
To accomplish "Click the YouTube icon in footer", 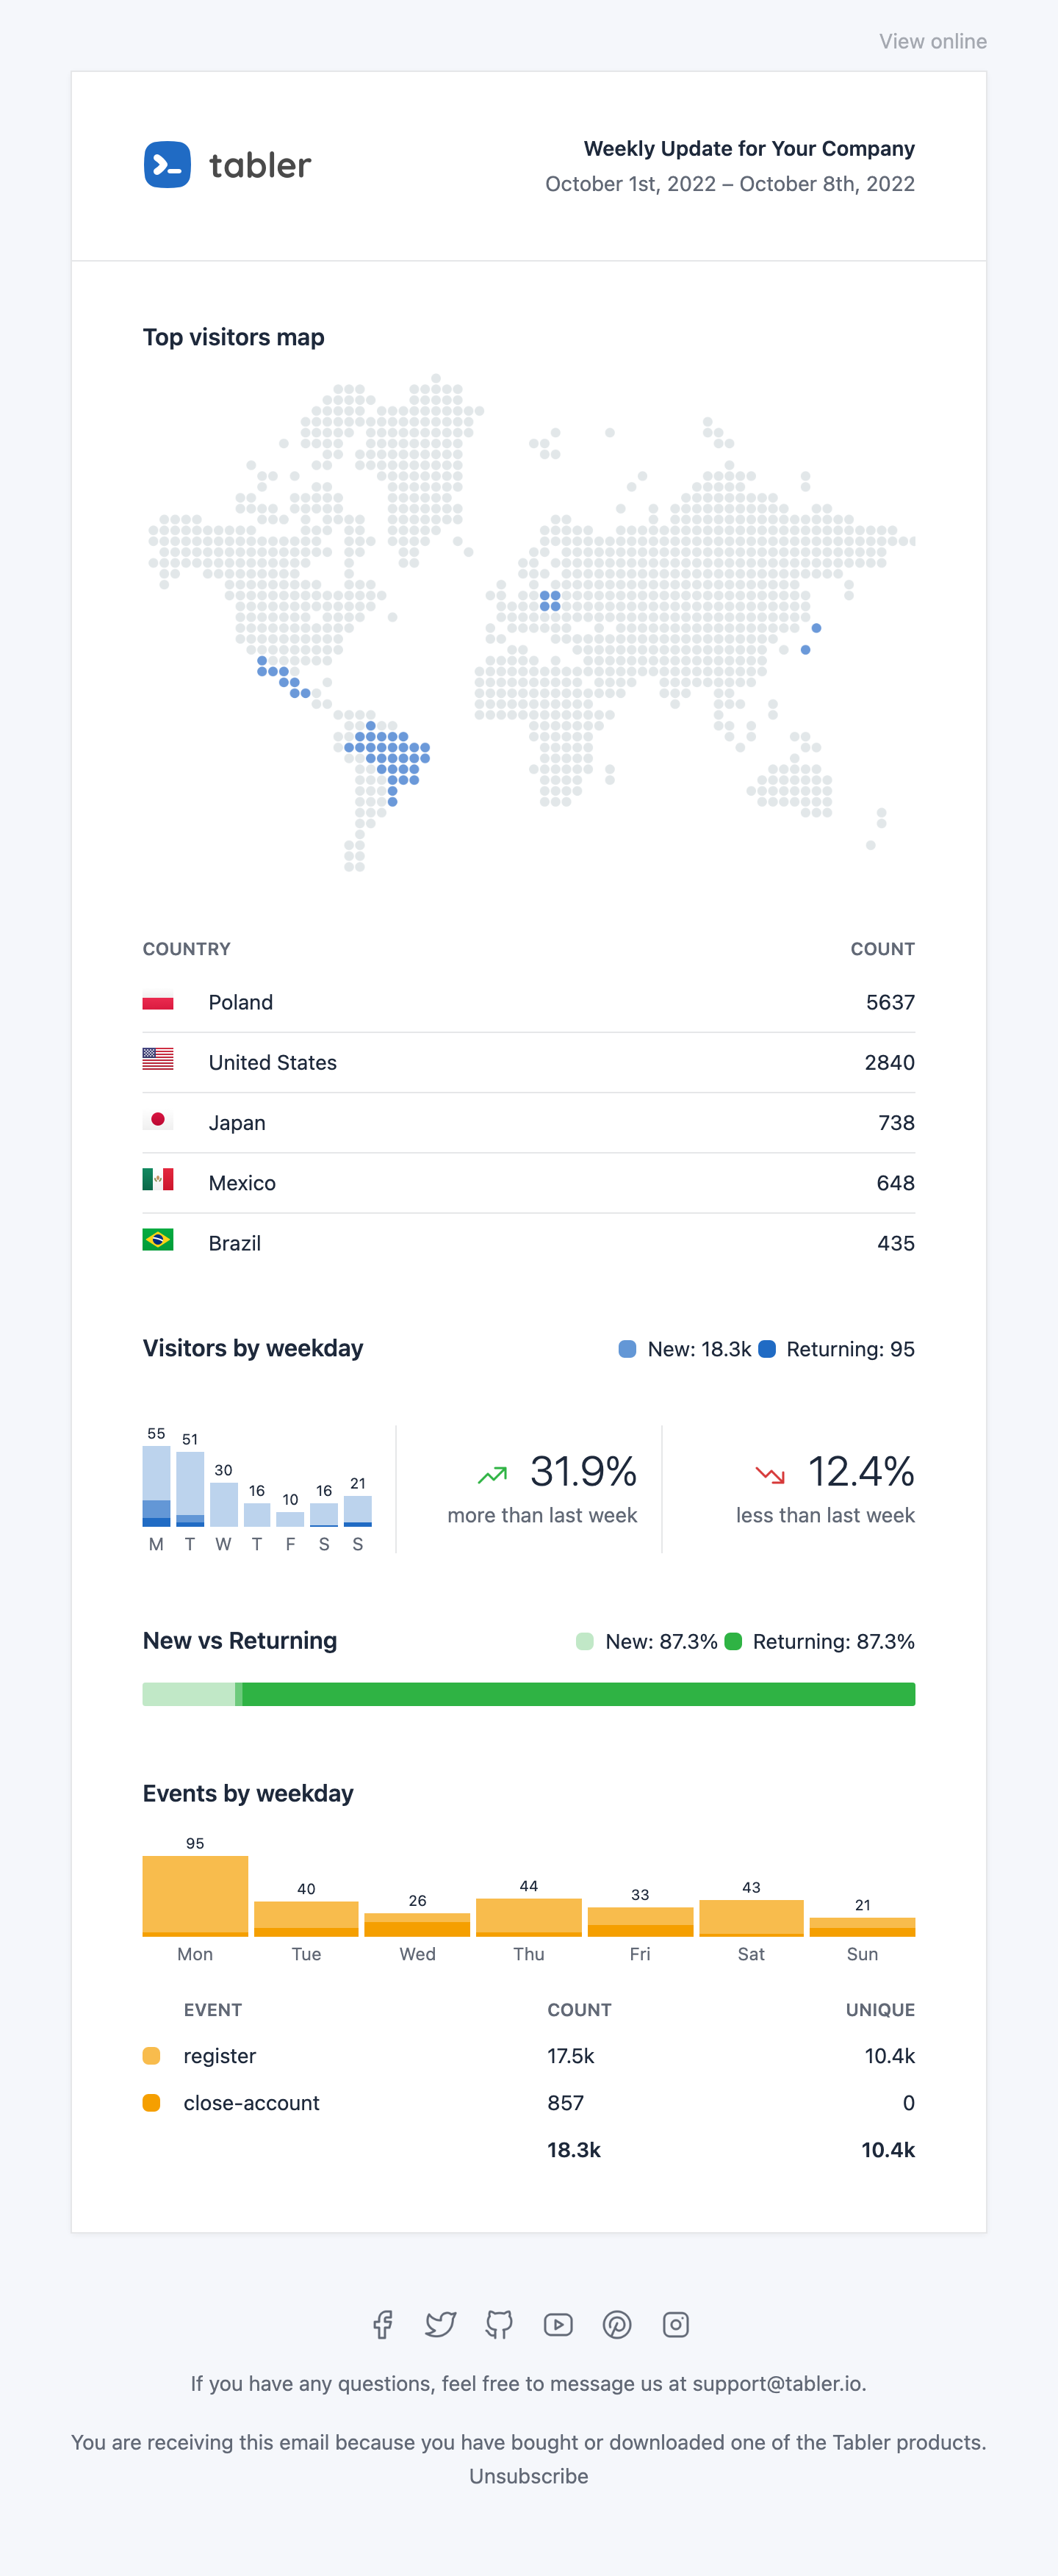I will (558, 2324).
